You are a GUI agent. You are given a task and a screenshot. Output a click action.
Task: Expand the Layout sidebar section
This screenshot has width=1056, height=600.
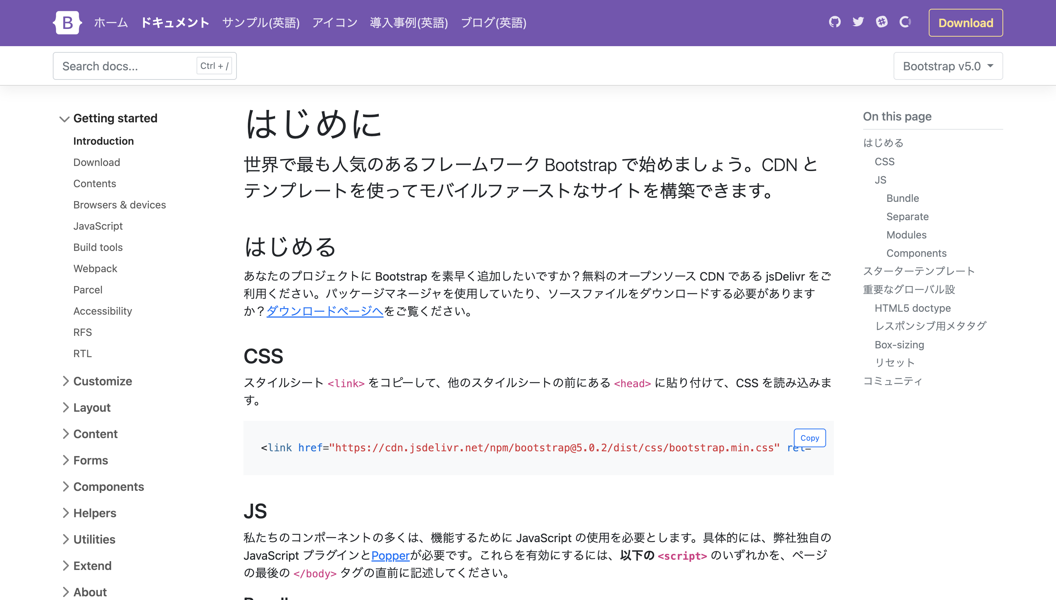pos(86,408)
